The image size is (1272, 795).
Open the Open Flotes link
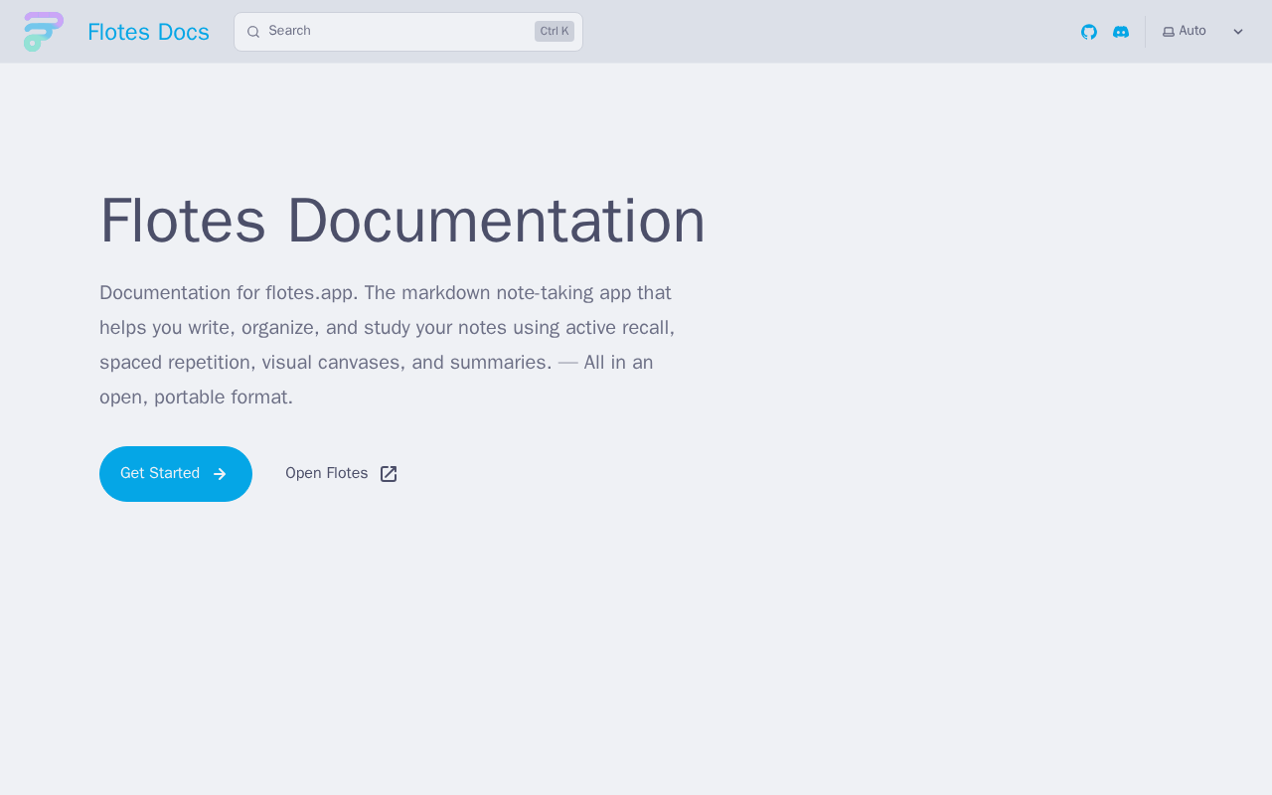click(x=341, y=474)
